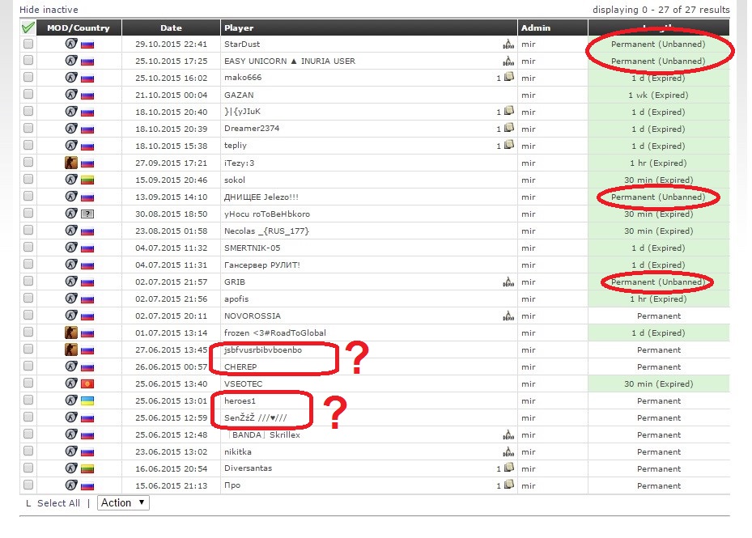Click the Hide inactive link
The width and height of the screenshot is (752, 538).
(x=49, y=10)
